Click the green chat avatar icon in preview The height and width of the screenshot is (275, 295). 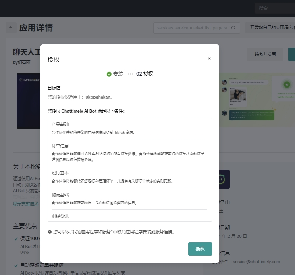[287, 85]
